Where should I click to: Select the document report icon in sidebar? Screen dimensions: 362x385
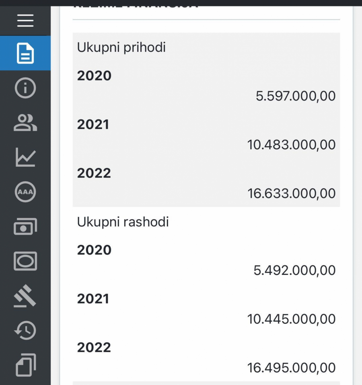click(25, 53)
